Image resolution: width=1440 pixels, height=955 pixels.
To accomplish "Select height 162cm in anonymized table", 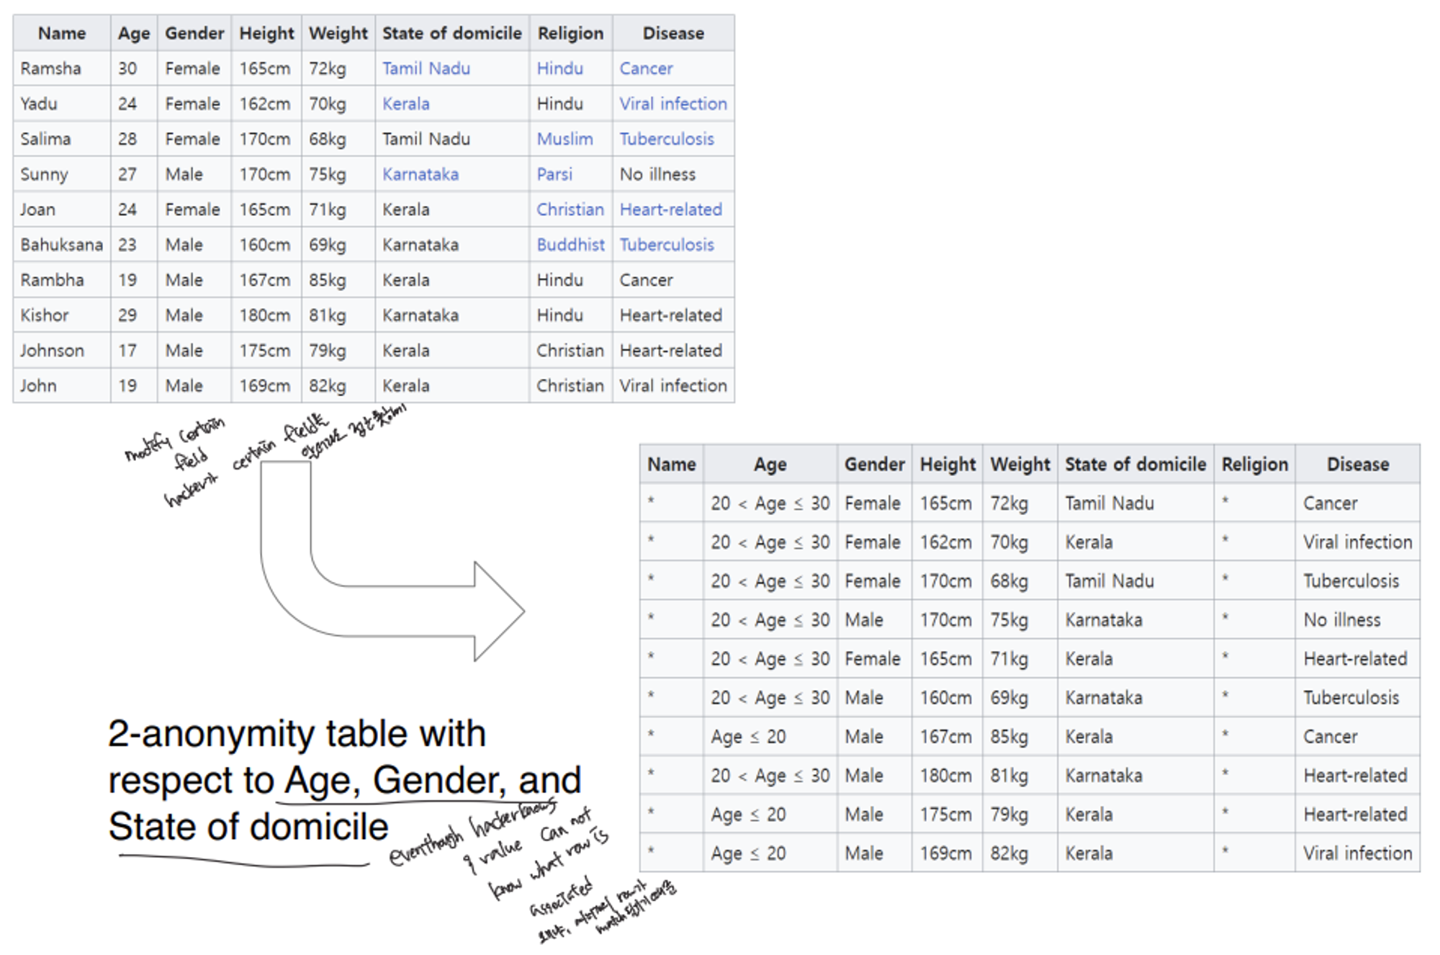I will [945, 542].
